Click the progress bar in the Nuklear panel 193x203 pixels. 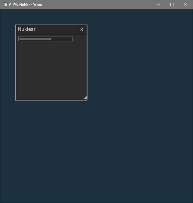45,39
